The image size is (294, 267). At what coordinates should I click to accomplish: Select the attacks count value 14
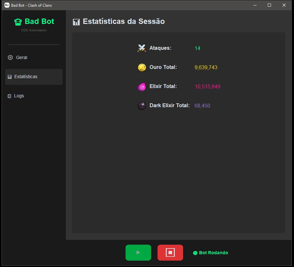[197, 48]
